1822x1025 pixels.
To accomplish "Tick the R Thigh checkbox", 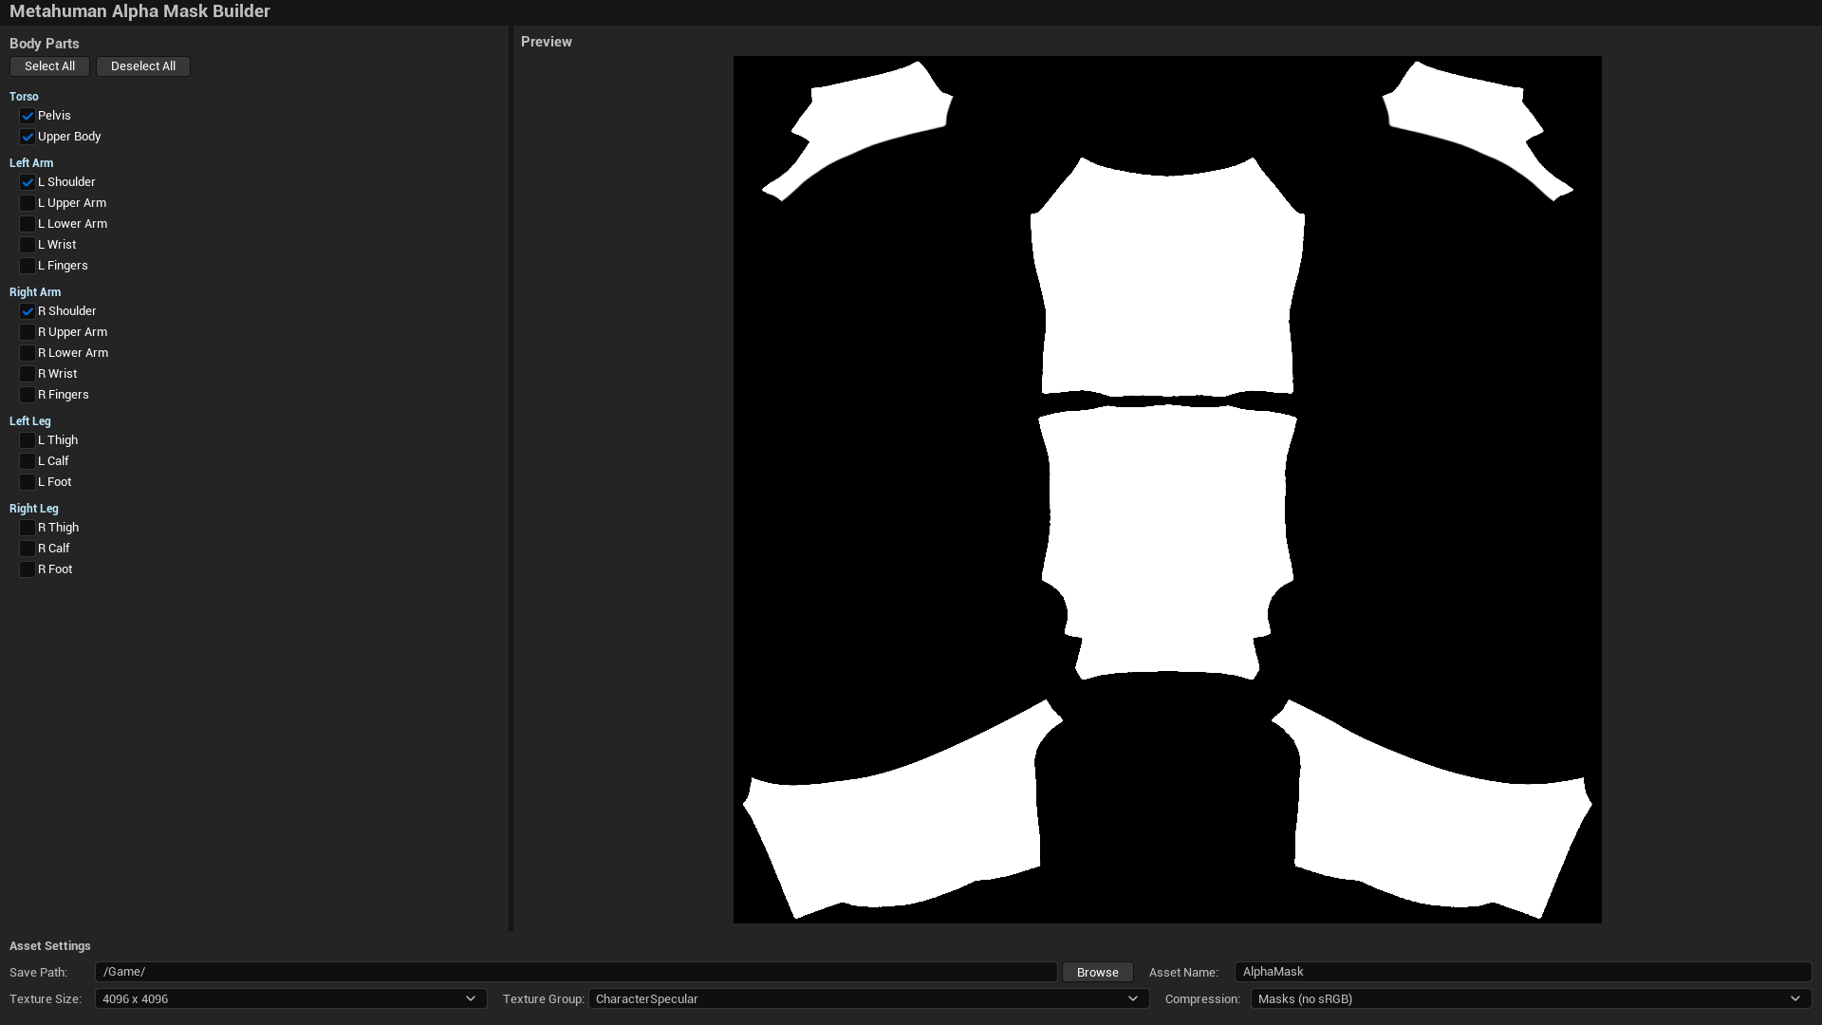I will pyautogui.click(x=28, y=528).
